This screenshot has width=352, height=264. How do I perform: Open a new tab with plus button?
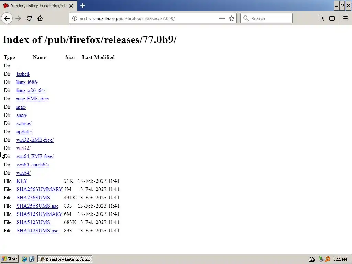click(83, 5)
